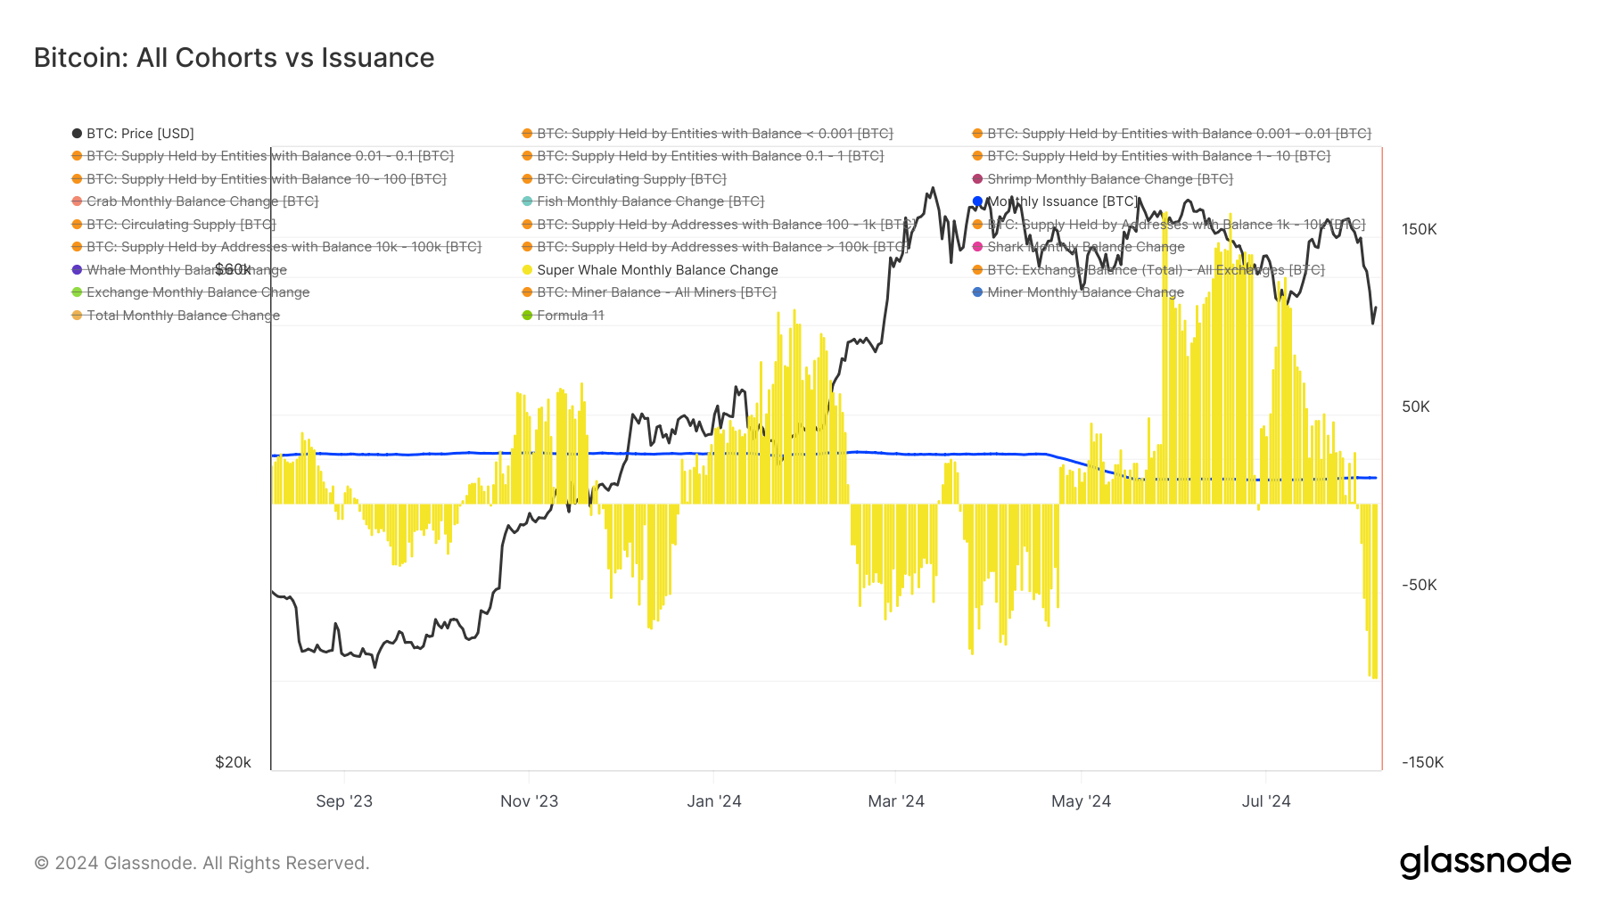This screenshot has height=903, width=1605.
Task: Click the Glassnode copyright notice
Action: (x=202, y=863)
